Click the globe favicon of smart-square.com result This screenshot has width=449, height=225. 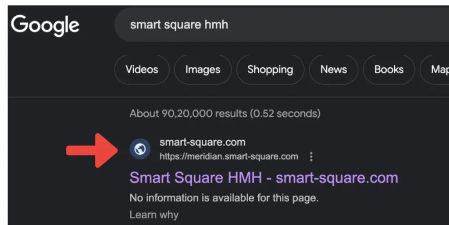140,149
